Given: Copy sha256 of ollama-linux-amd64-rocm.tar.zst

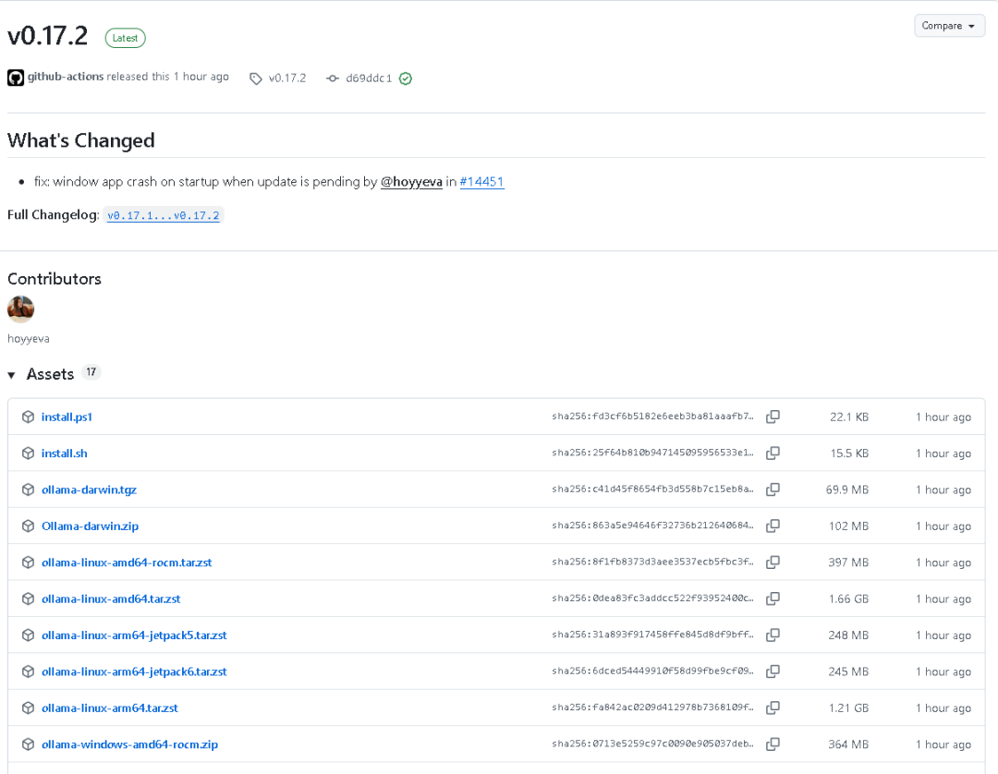Looking at the screenshot, I should pyautogui.click(x=773, y=562).
